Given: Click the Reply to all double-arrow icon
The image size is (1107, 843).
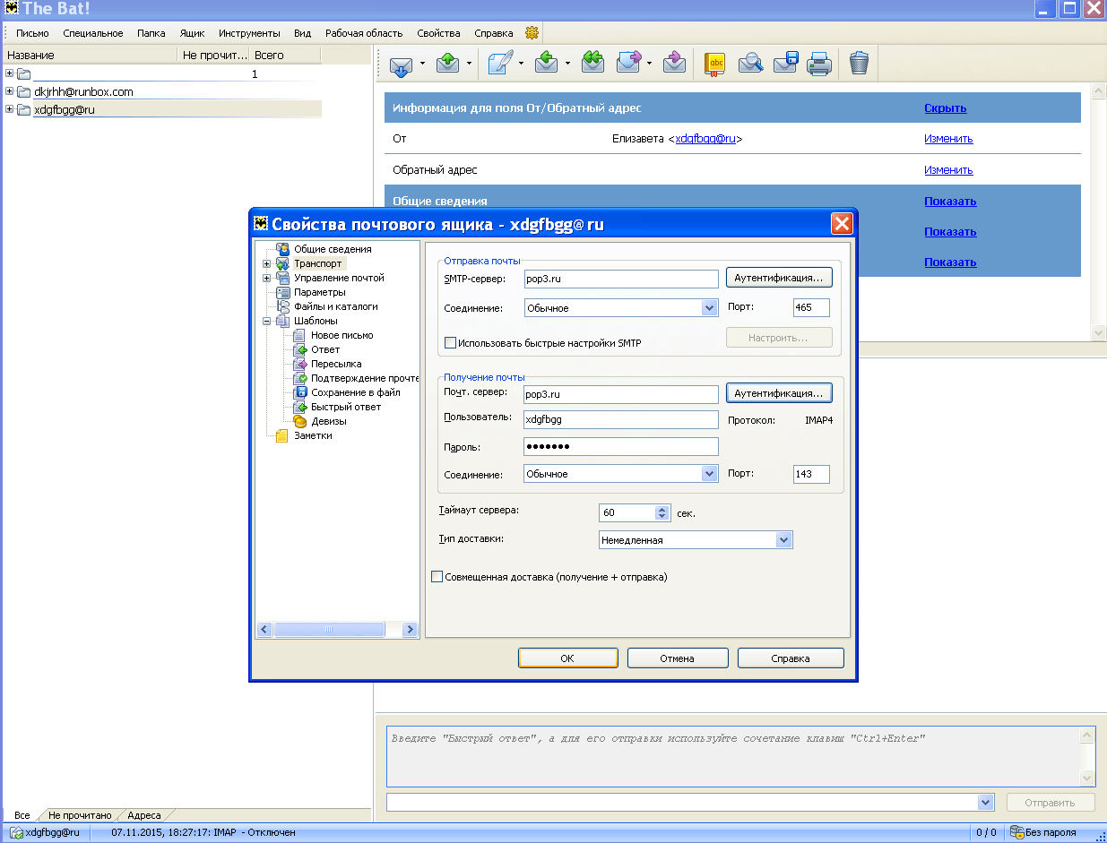Looking at the screenshot, I should pos(592,64).
